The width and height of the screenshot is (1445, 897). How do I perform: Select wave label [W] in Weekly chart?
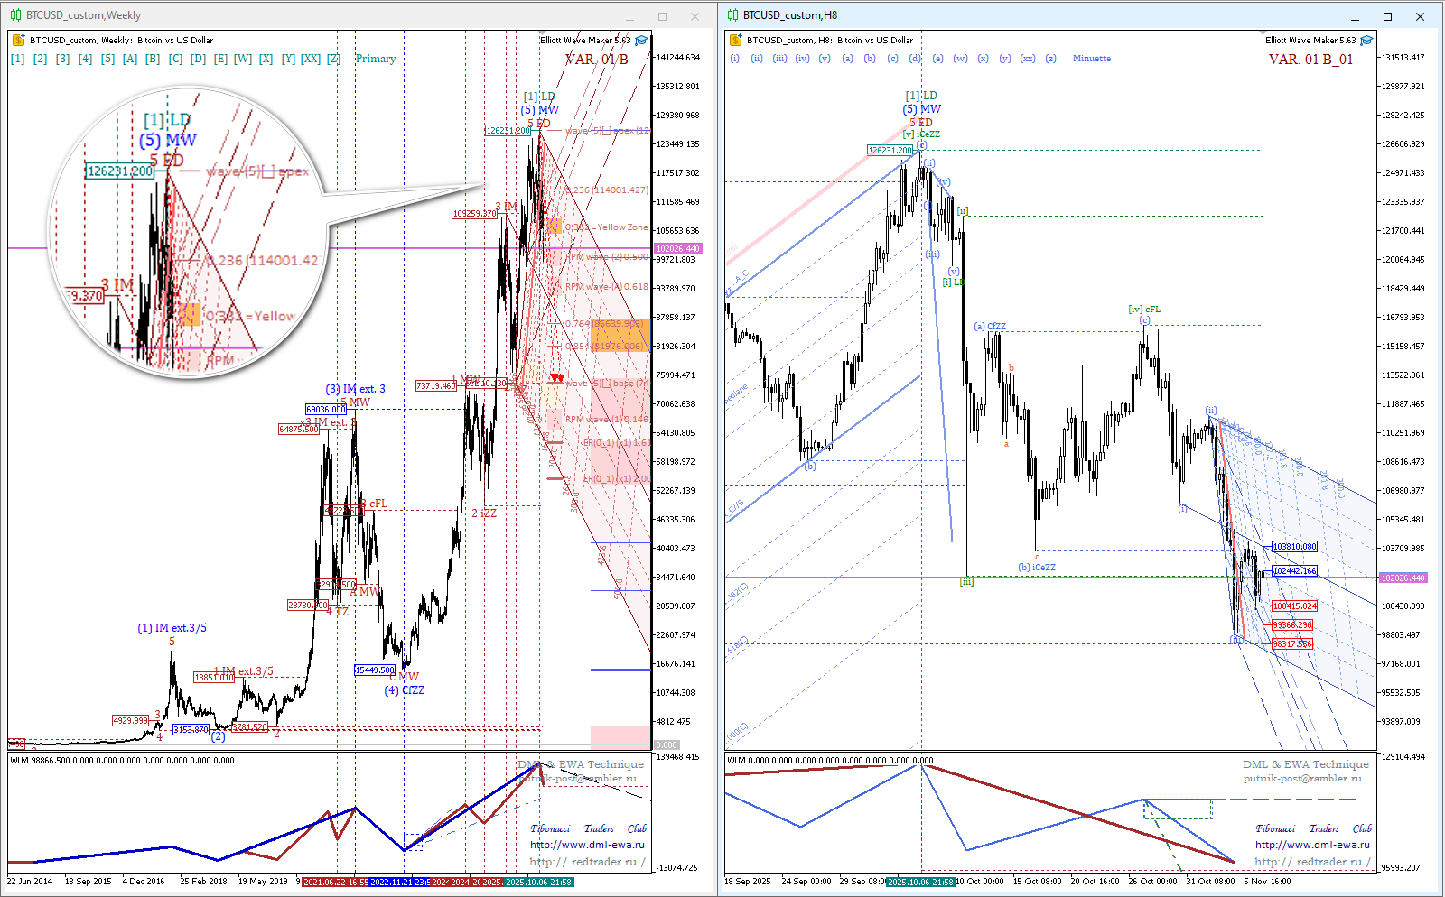point(243,59)
